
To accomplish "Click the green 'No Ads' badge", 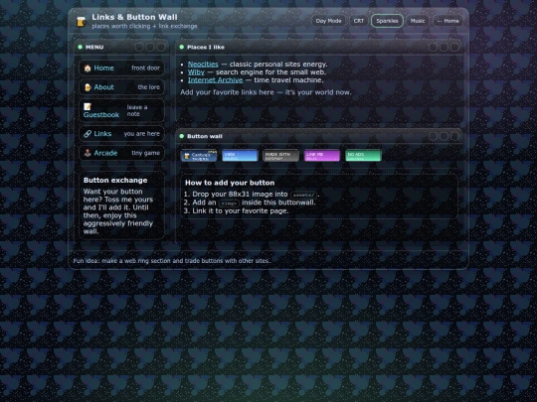I will (363, 156).
